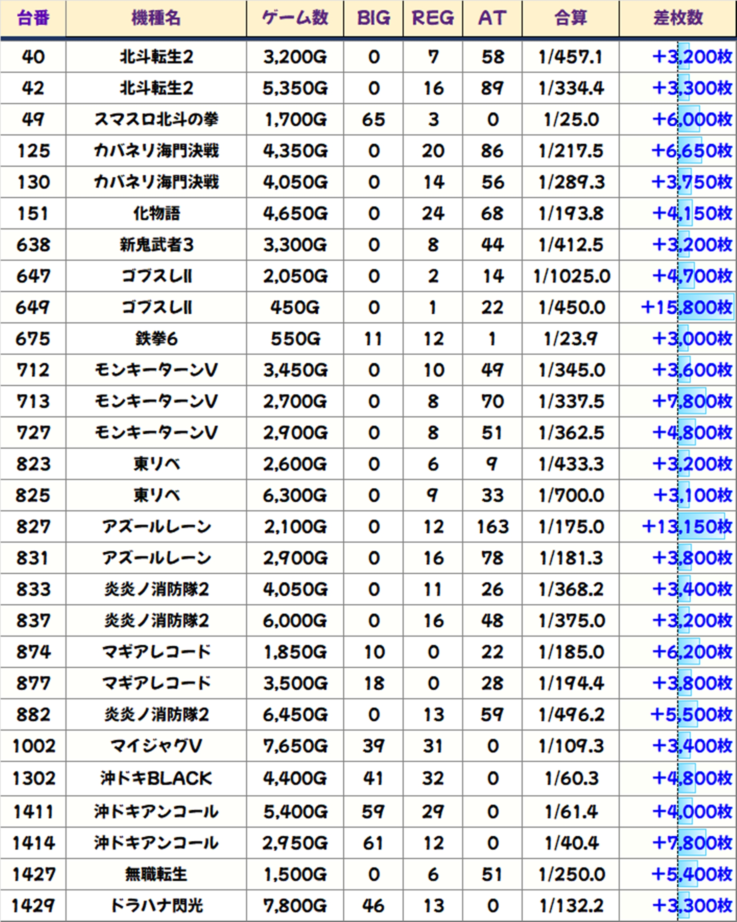Open the スマスロ北斗の拳 machine name
Image resolution: width=737 pixels, height=922 pixels.
pyautogui.click(x=156, y=119)
